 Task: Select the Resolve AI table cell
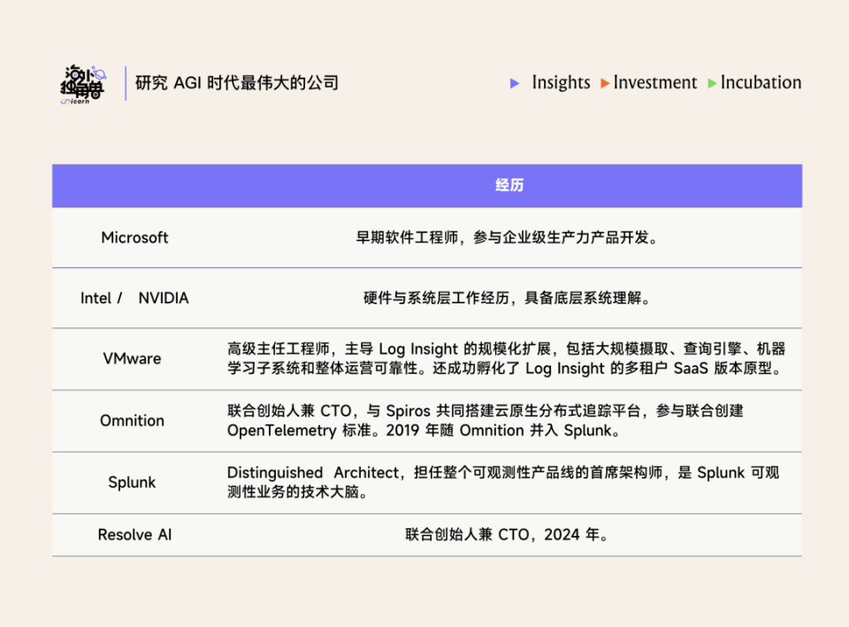tap(134, 535)
